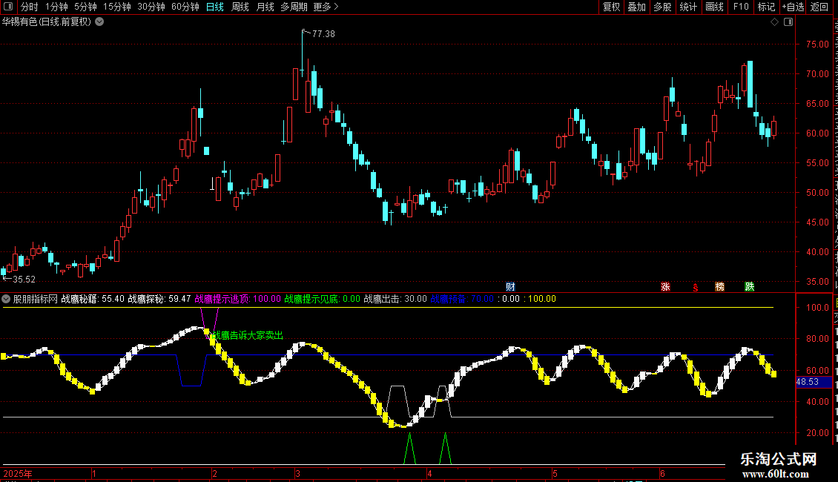Click the 财 financial marker icon
Screen dimensions: 838x482
(x=510, y=287)
